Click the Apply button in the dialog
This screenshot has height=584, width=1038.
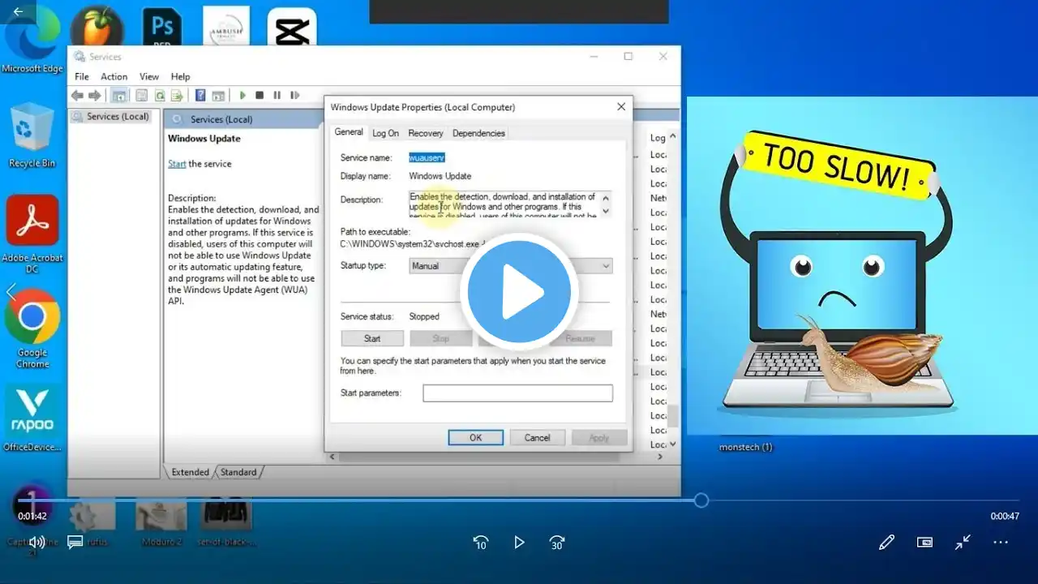point(599,438)
